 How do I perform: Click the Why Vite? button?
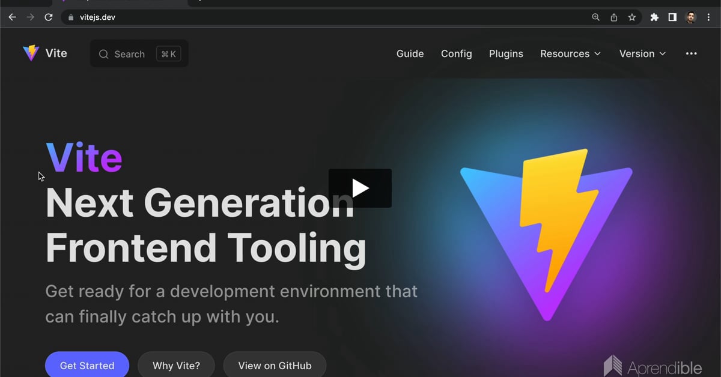(176, 365)
